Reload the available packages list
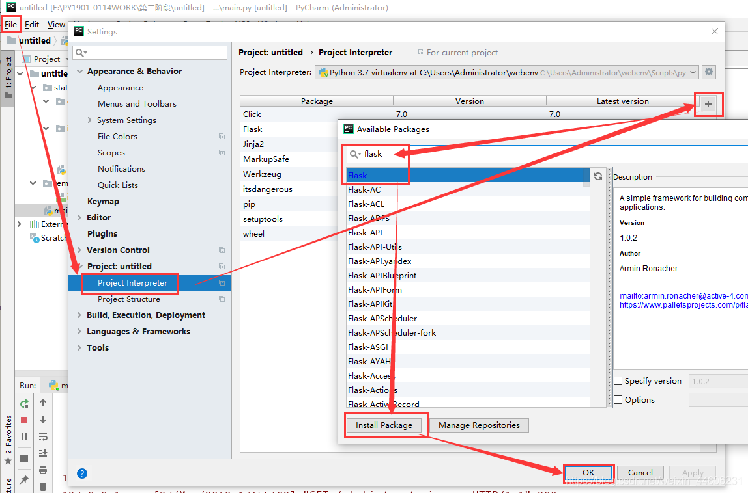 (x=597, y=176)
